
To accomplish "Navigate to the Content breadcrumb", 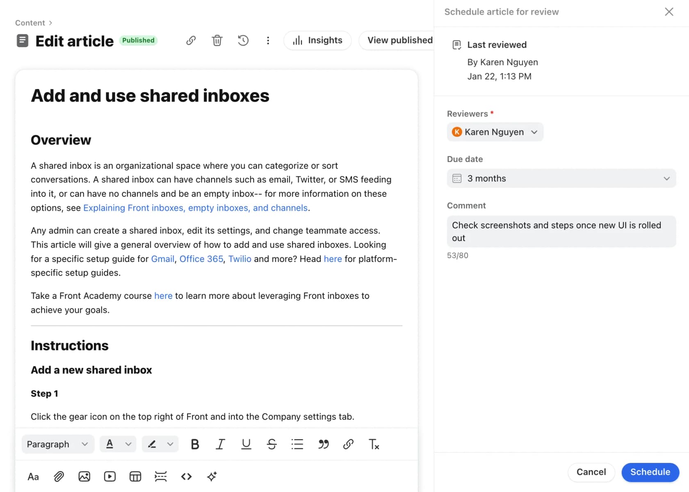I will (30, 23).
